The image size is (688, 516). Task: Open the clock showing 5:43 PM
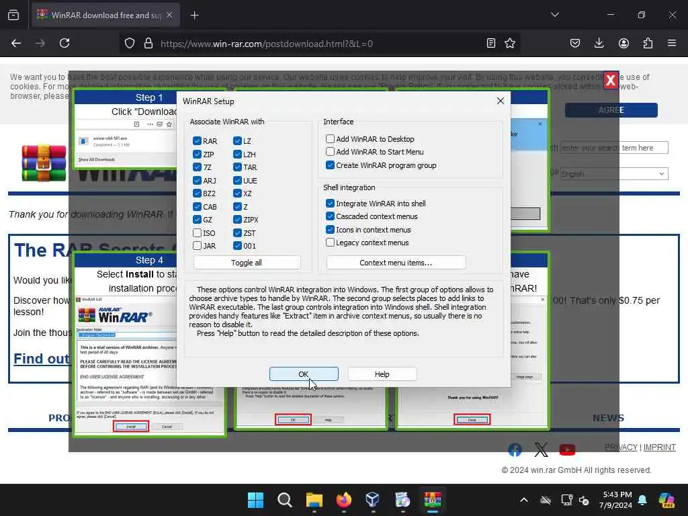pos(616,500)
